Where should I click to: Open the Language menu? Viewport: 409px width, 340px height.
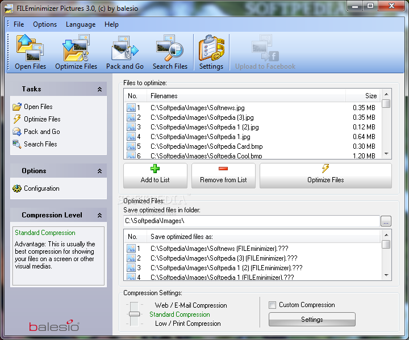(x=81, y=24)
